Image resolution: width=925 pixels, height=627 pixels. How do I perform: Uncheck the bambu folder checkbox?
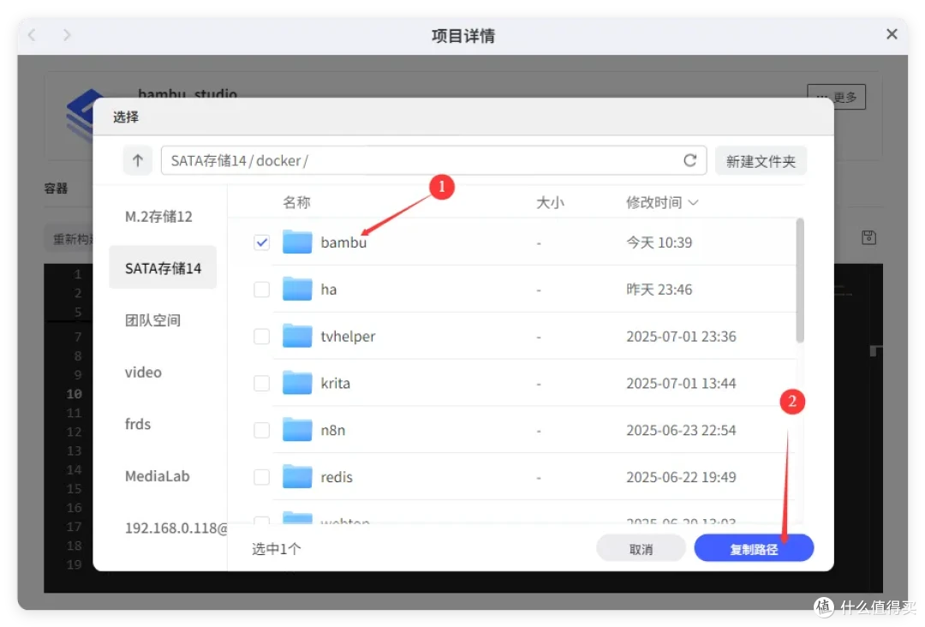click(261, 242)
